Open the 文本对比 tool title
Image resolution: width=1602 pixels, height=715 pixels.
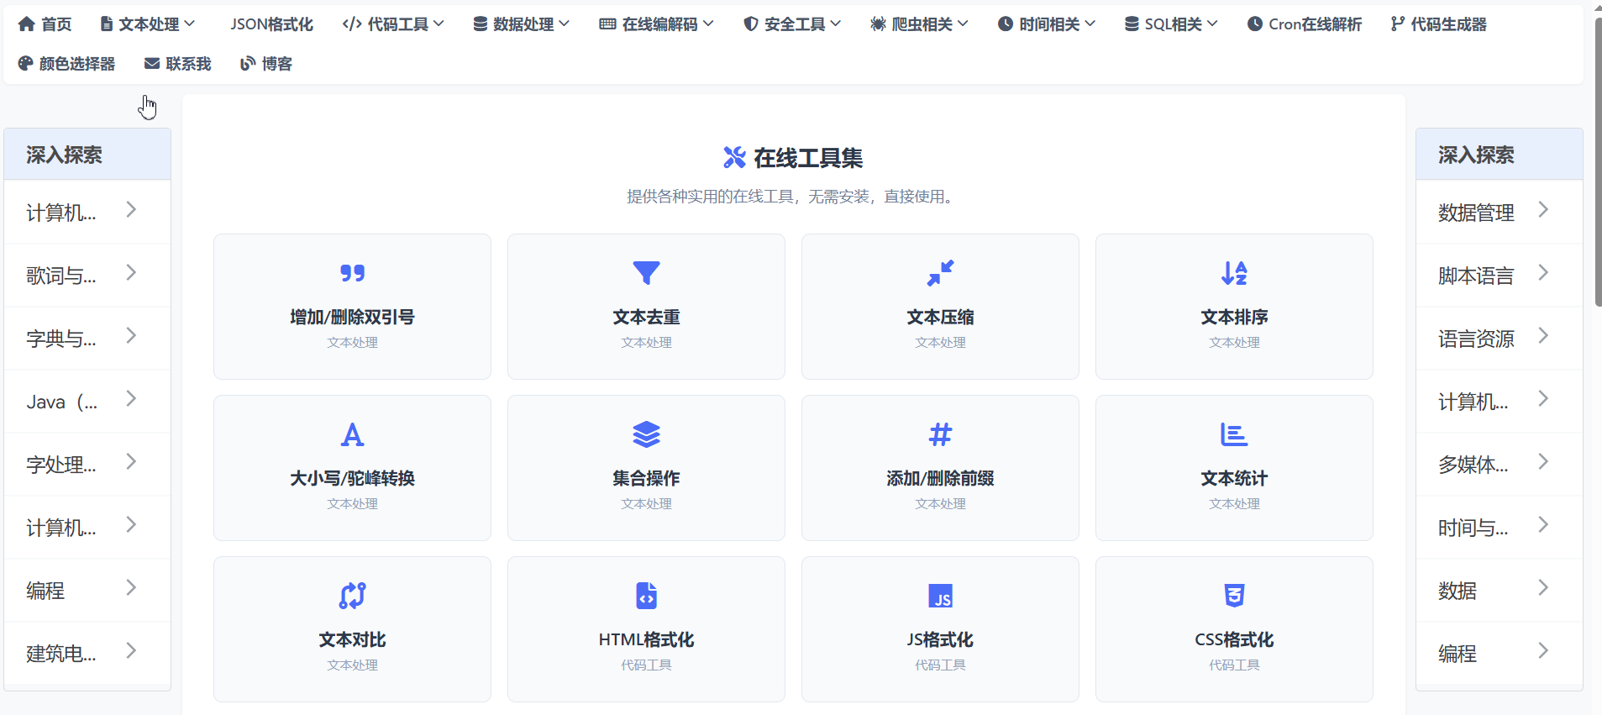(x=352, y=639)
